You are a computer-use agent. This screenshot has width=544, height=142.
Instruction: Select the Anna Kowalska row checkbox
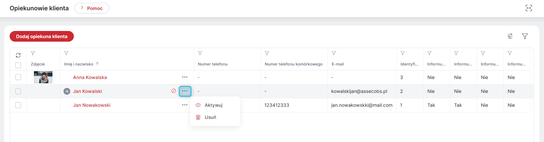[x=18, y=77]
